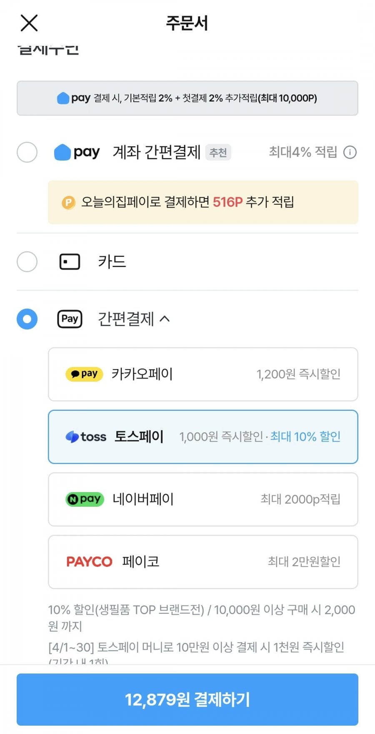
Task: Tap the 516P 추가 적립 notice
Action: coord(203,202)
